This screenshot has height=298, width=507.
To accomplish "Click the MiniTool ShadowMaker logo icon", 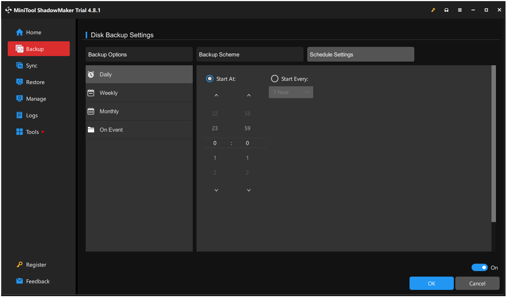I will [8, 10].
